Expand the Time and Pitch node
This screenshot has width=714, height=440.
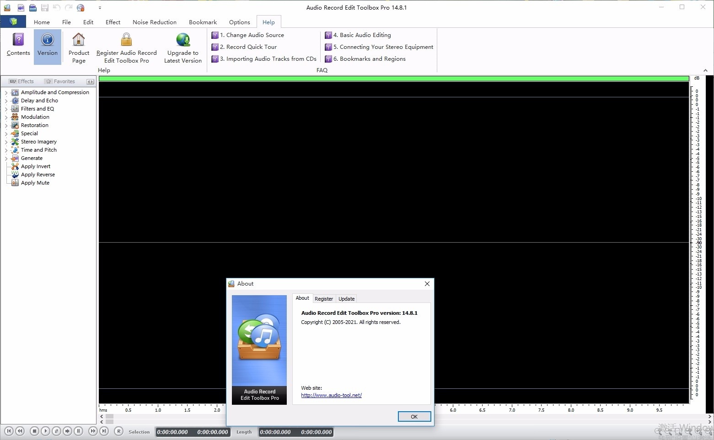(6, 150)
